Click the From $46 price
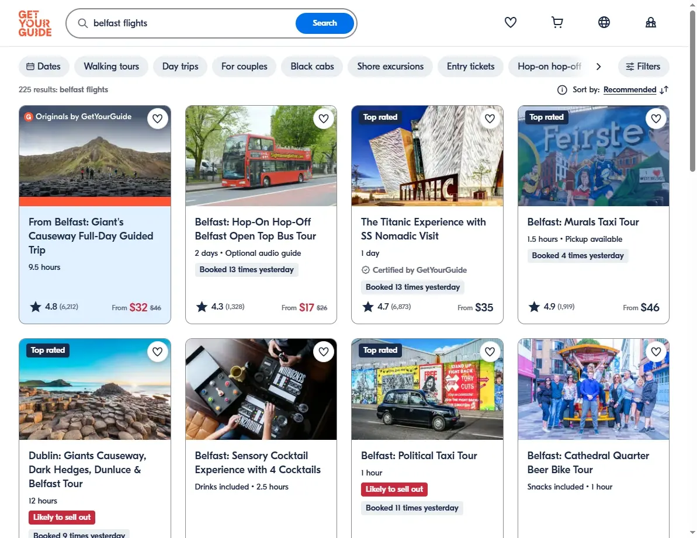Screen dimensions: 697x538 click(641, 307)
